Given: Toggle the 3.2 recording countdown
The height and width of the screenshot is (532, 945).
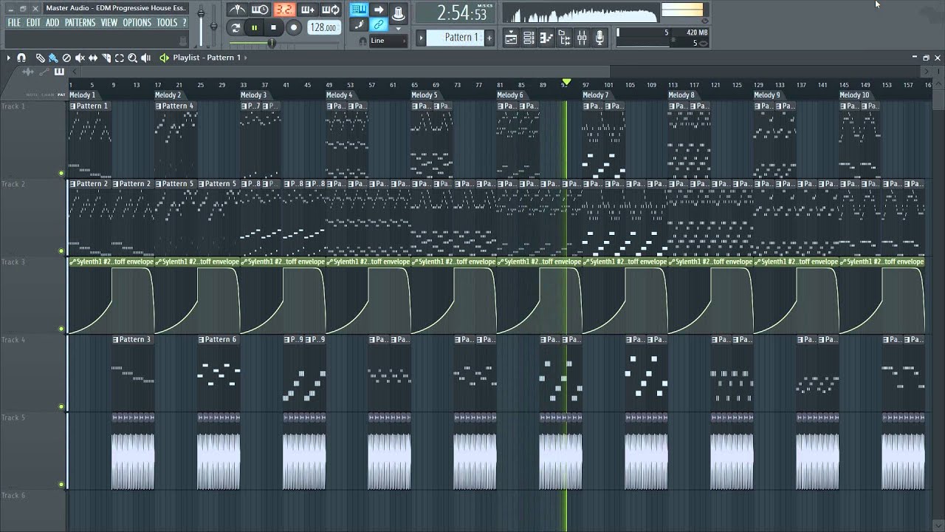Looking at the screenshot, I should tap(283, 10).
